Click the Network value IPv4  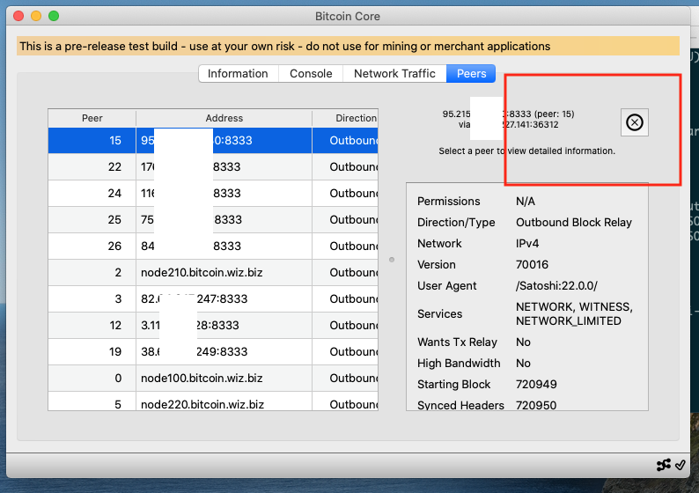click(x=527, y=243)
